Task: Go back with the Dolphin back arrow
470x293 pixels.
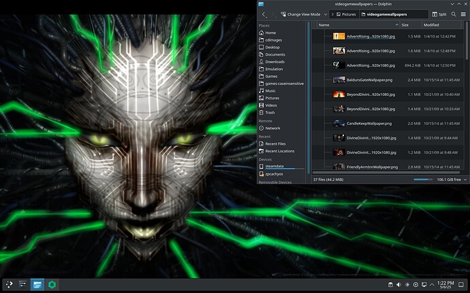Action: [264, 14]
